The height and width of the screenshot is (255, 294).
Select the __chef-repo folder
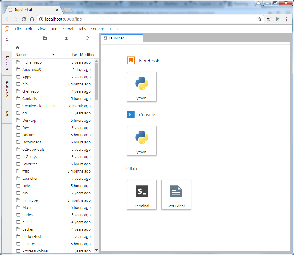(53, 62)
